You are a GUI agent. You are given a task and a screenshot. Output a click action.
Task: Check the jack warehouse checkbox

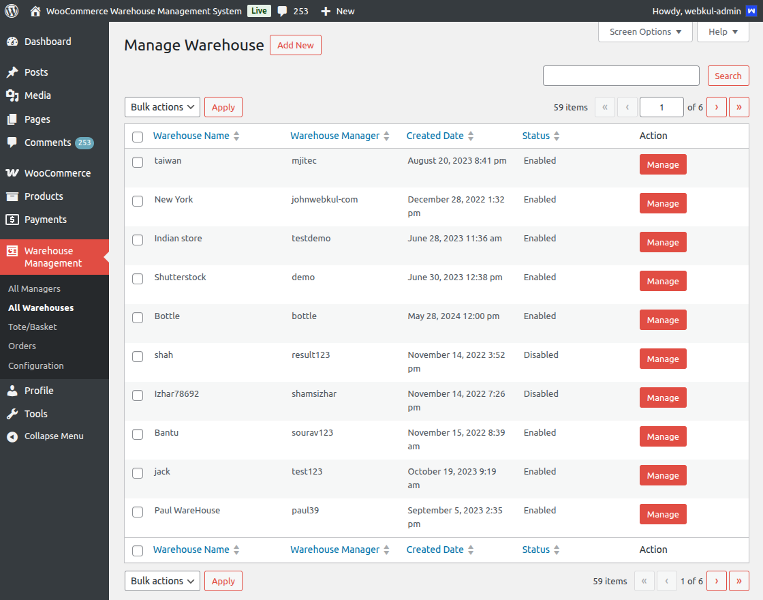point(138,473)
